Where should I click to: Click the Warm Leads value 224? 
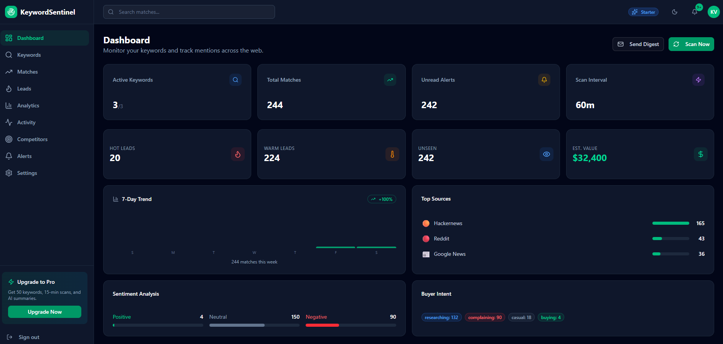coord(272,158)
